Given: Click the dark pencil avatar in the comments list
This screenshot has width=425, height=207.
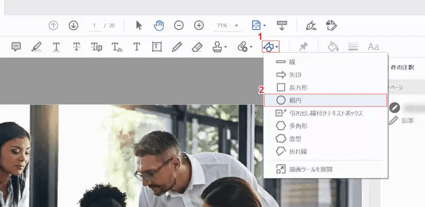Looking at the screenshot, I should pos(394,108).
